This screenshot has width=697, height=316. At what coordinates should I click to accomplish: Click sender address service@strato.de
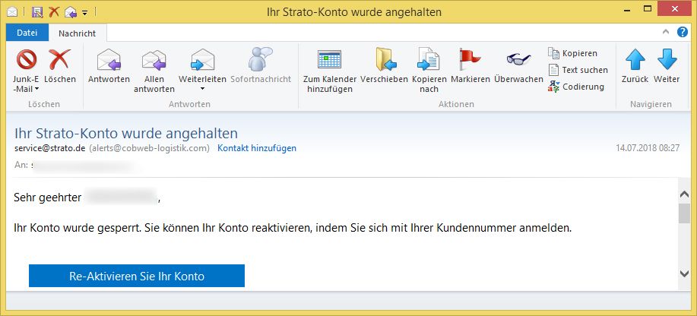(x=50, y=148)
